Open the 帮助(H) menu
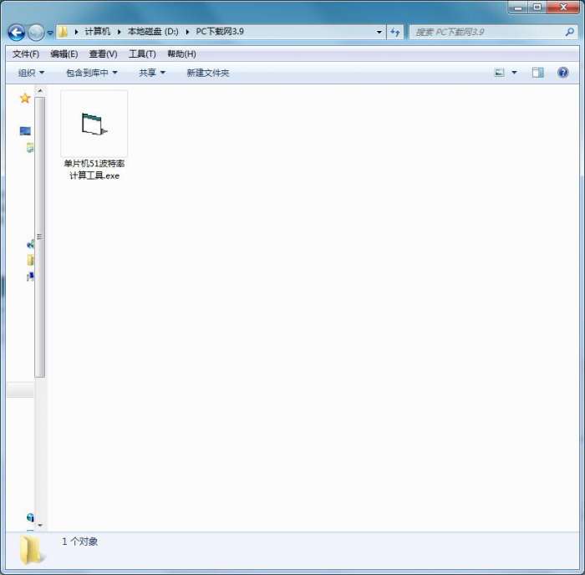585x575 pixels. coord(181,54)
